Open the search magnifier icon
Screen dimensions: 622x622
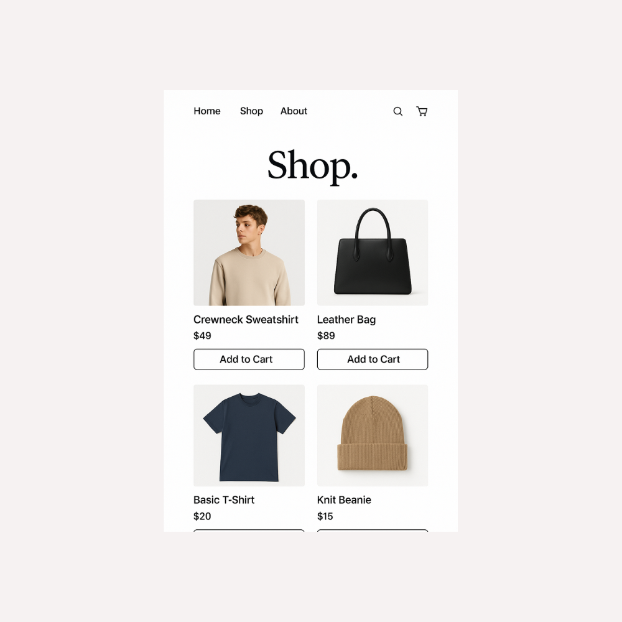tap(398, 111)
